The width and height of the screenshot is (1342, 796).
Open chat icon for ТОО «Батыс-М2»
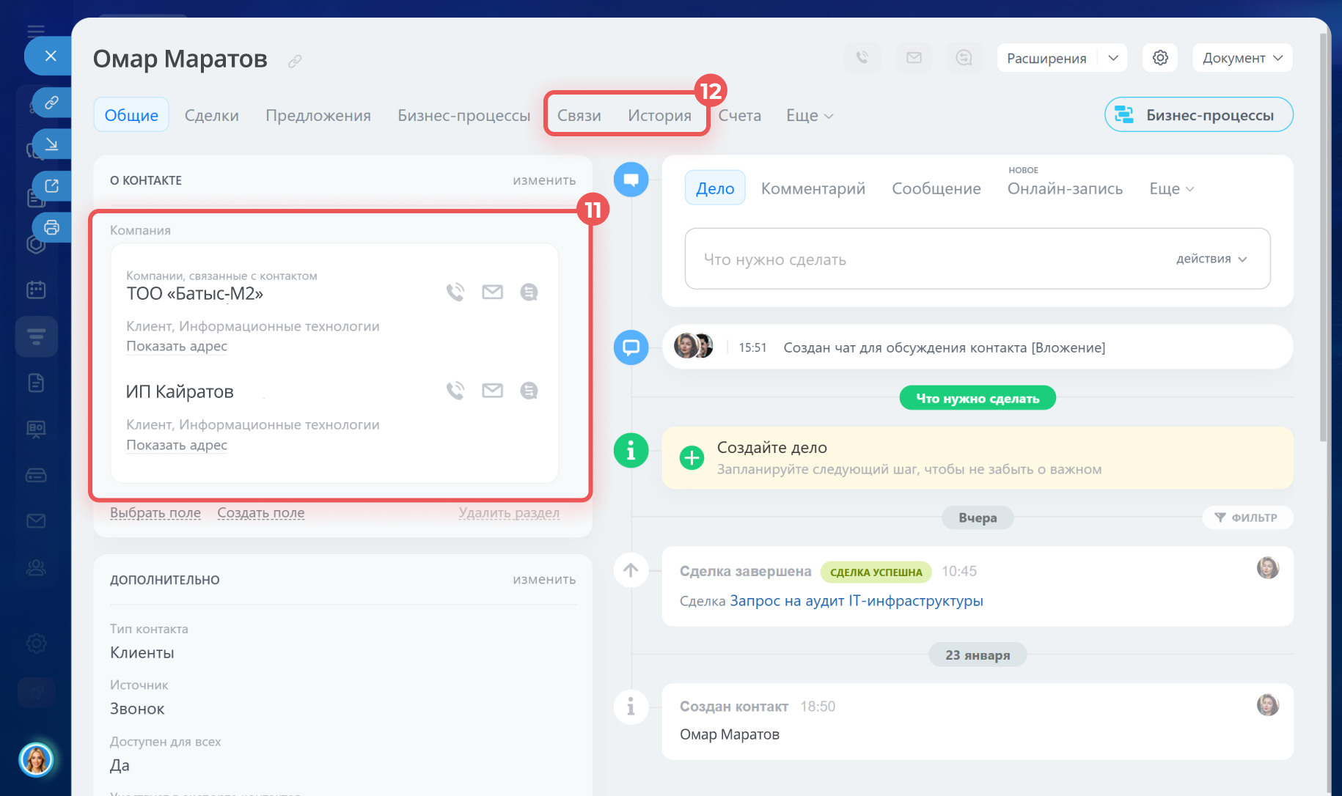(529, 292)
